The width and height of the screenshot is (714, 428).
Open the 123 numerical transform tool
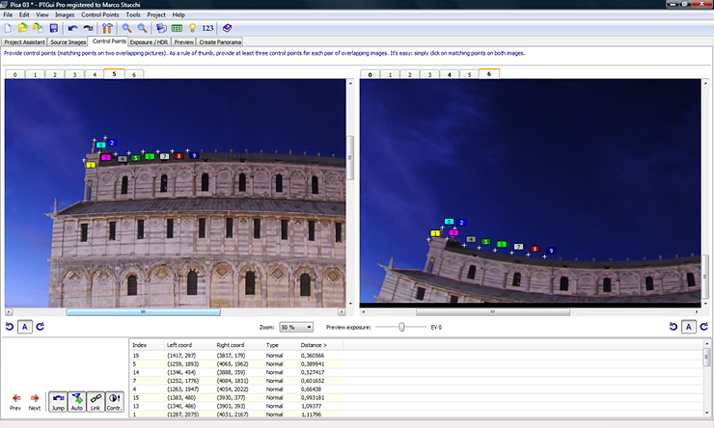click(208, 29)
